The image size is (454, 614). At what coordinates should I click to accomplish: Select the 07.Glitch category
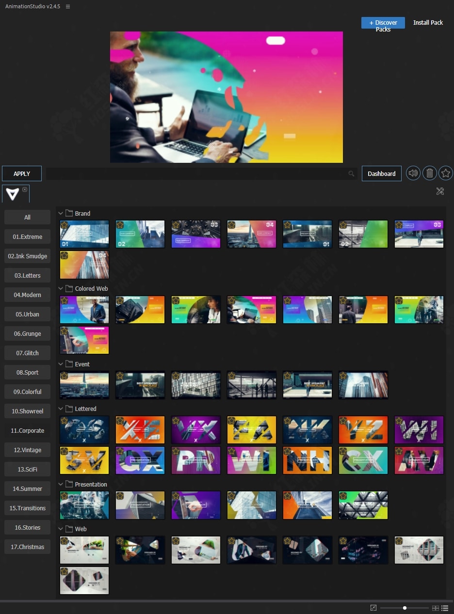pyautogui.click(x=27, y=353)
